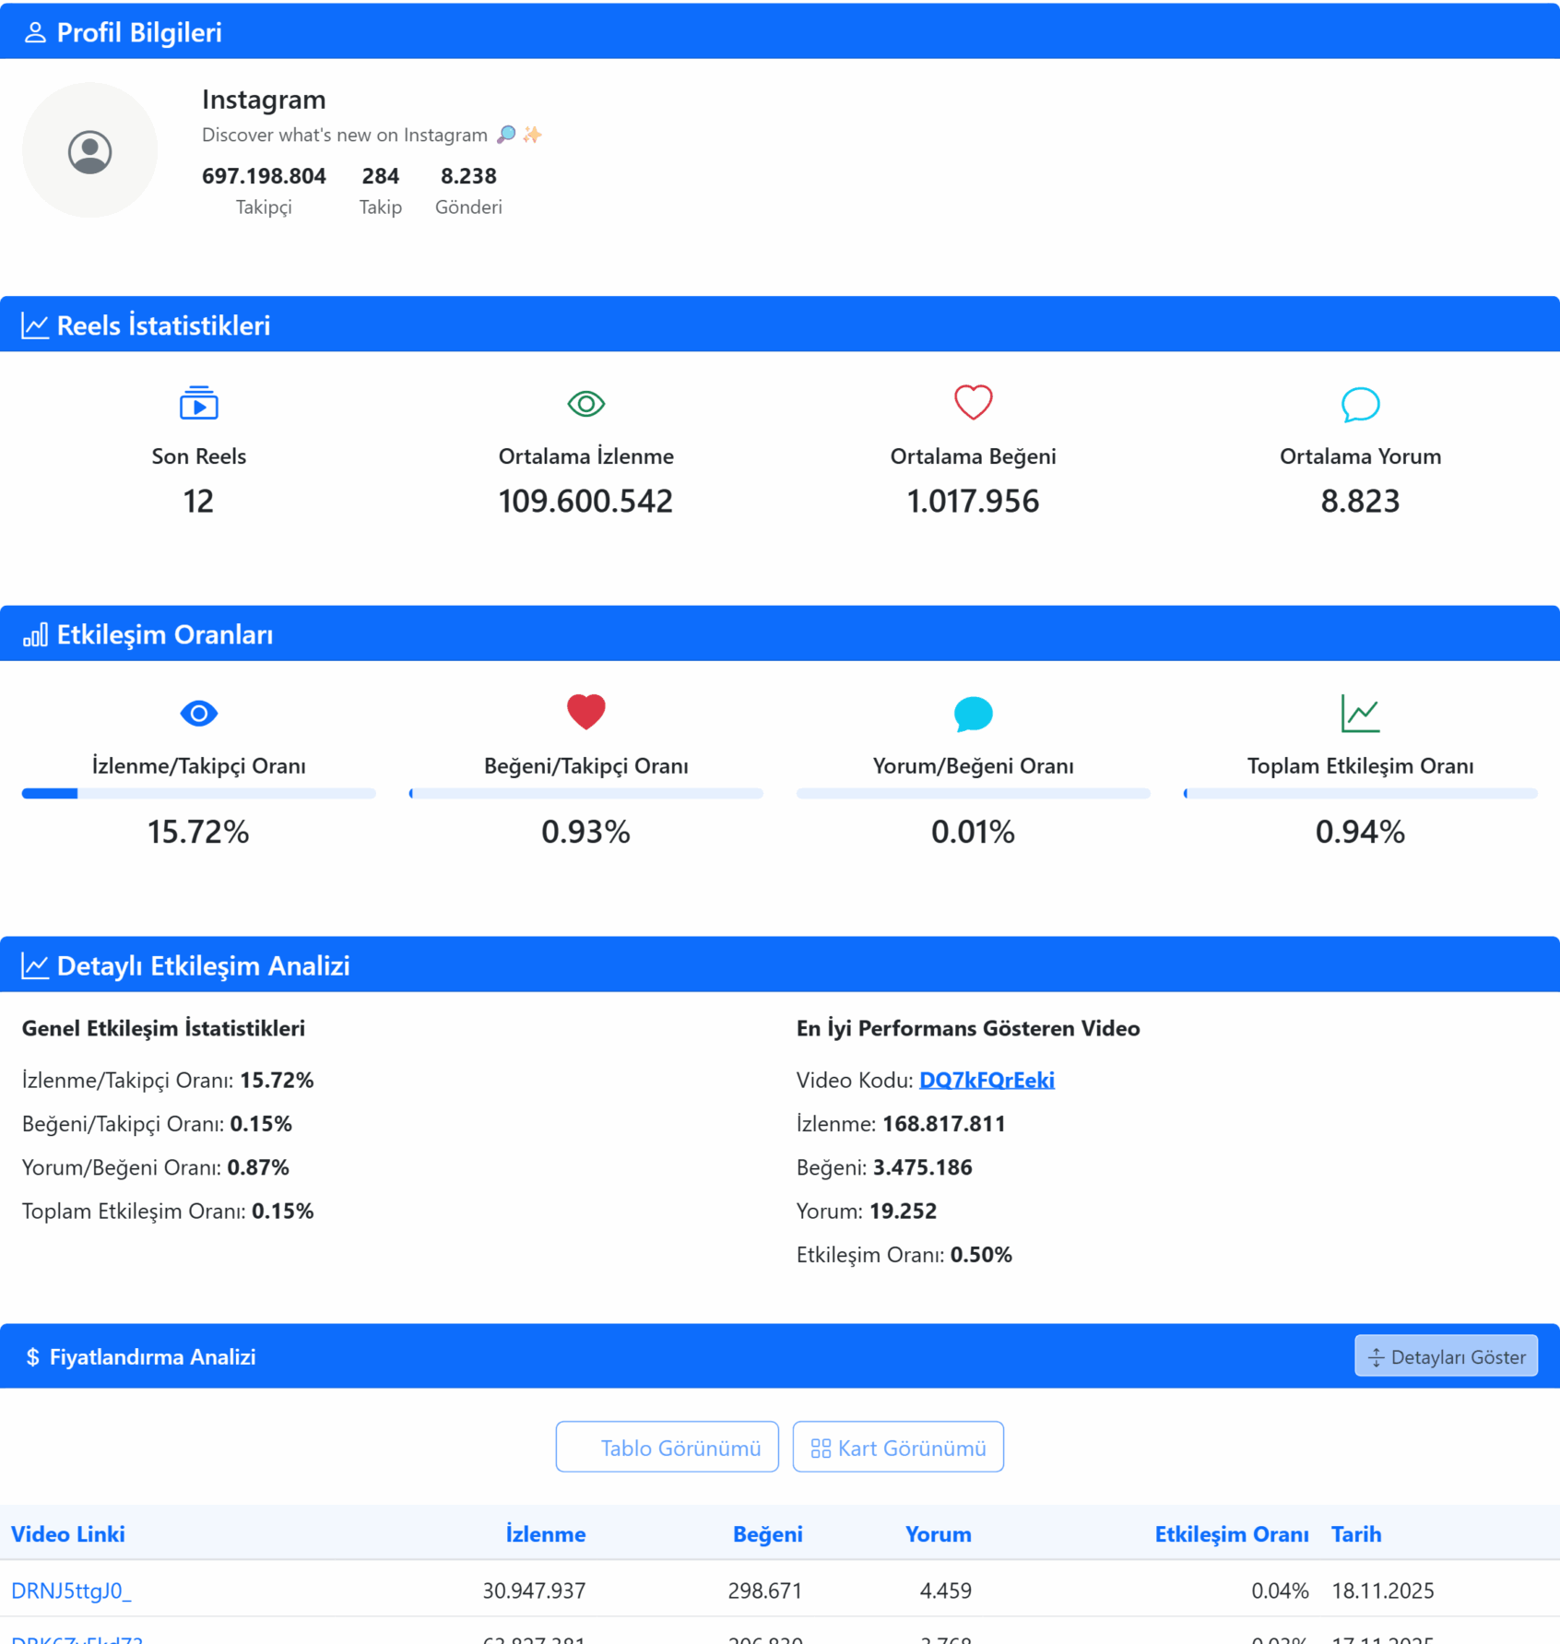This screenshot has height=1644, width=1560.
Task: Click the filled chat bubble for Yorum/Beğeni Oranı
Action: pyautogui.click(x=973, y=713)
